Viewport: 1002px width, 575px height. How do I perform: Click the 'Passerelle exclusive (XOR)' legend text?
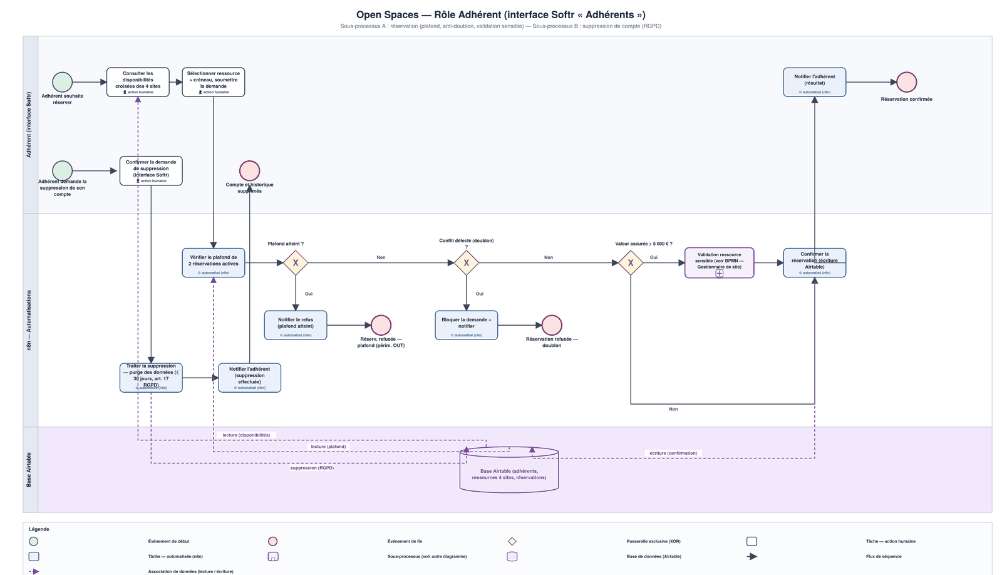[653, 541]
